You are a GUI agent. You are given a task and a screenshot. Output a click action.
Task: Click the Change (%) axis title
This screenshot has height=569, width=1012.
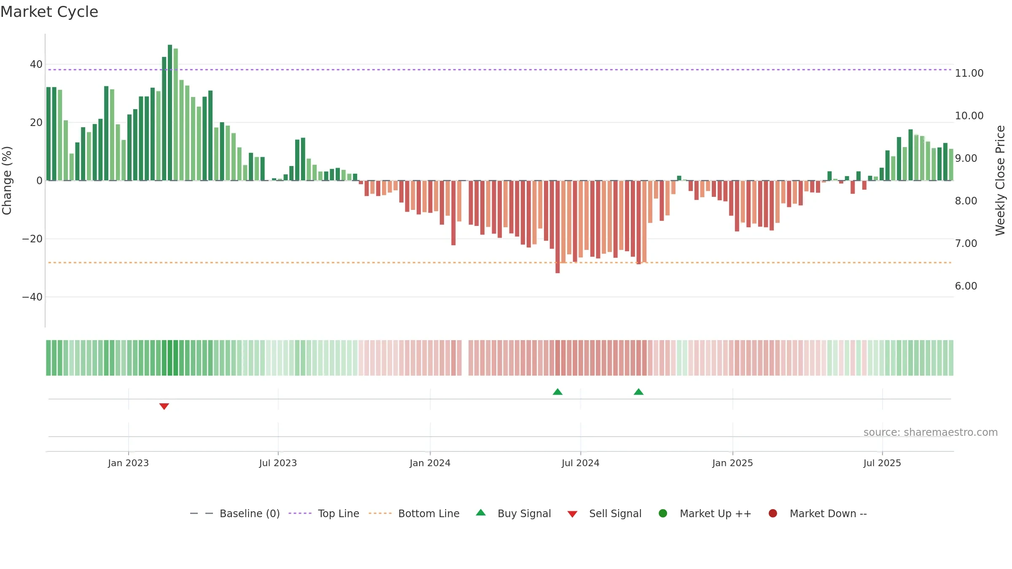point(7,180)
